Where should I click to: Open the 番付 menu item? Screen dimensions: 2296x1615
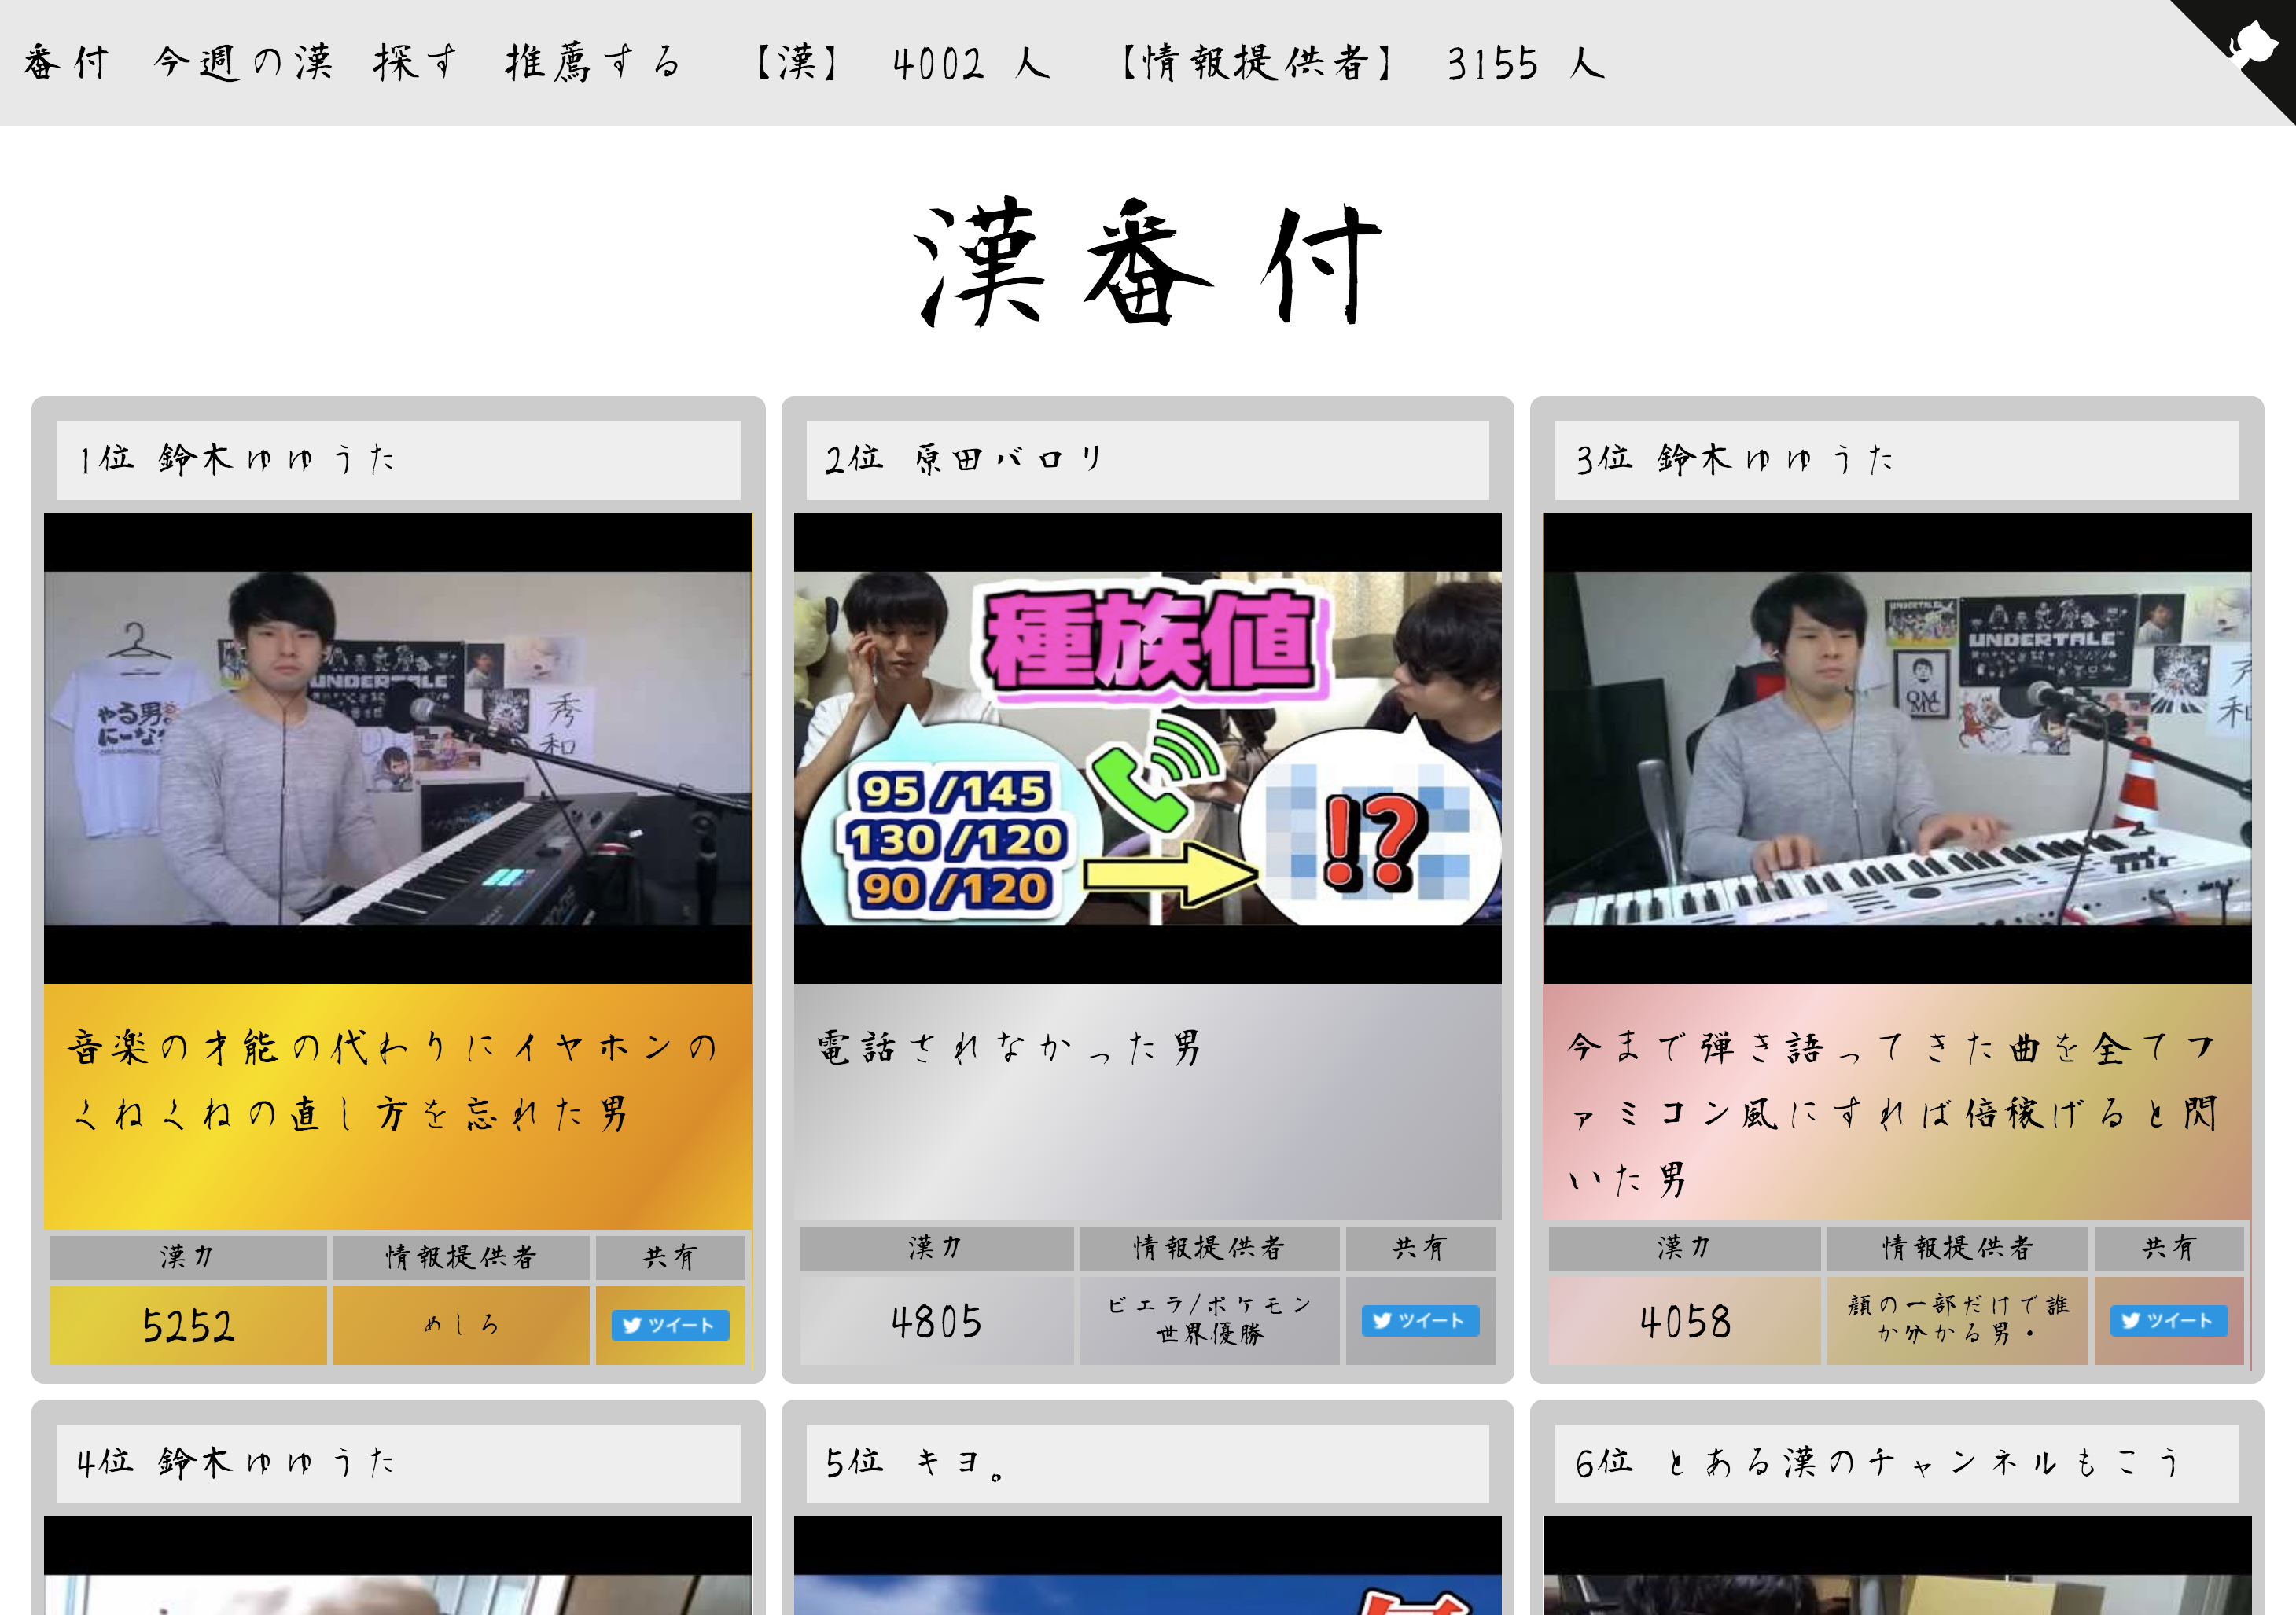66,63
